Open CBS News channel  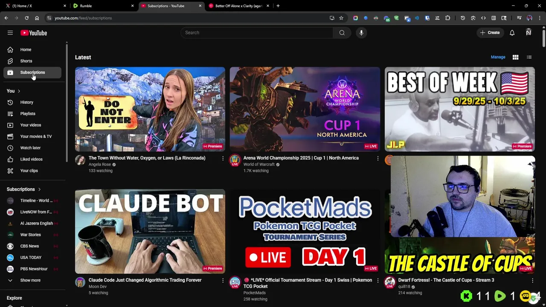coord(32,246)
